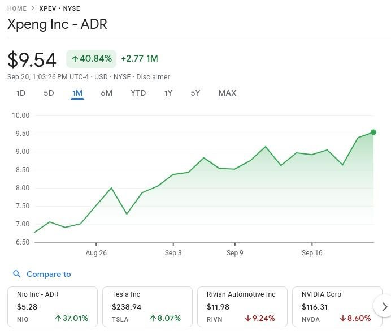Select the 1Y time range
The image size is (391, 334).
[x=168, y=93]
